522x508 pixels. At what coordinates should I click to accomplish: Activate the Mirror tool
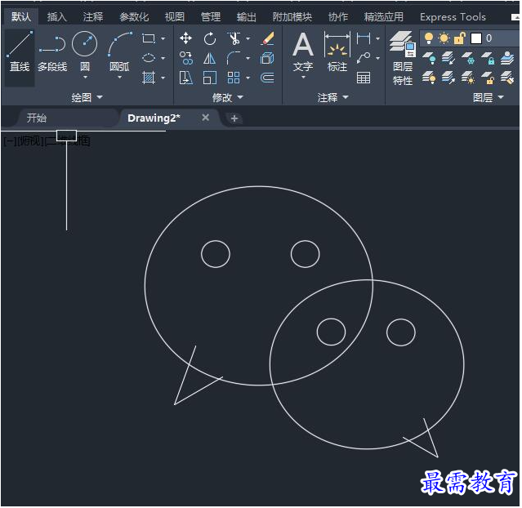pos(210,59)
